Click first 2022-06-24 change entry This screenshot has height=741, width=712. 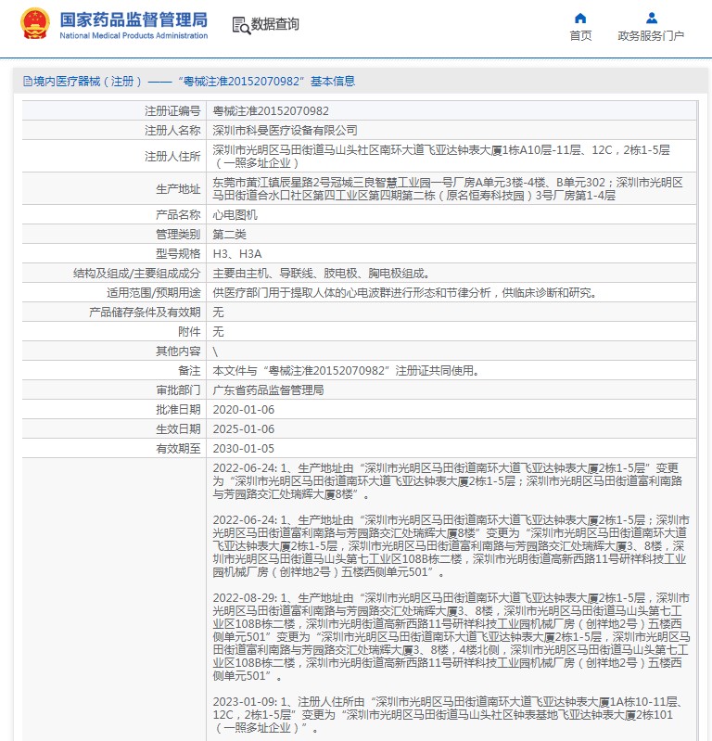coord(448,481)
